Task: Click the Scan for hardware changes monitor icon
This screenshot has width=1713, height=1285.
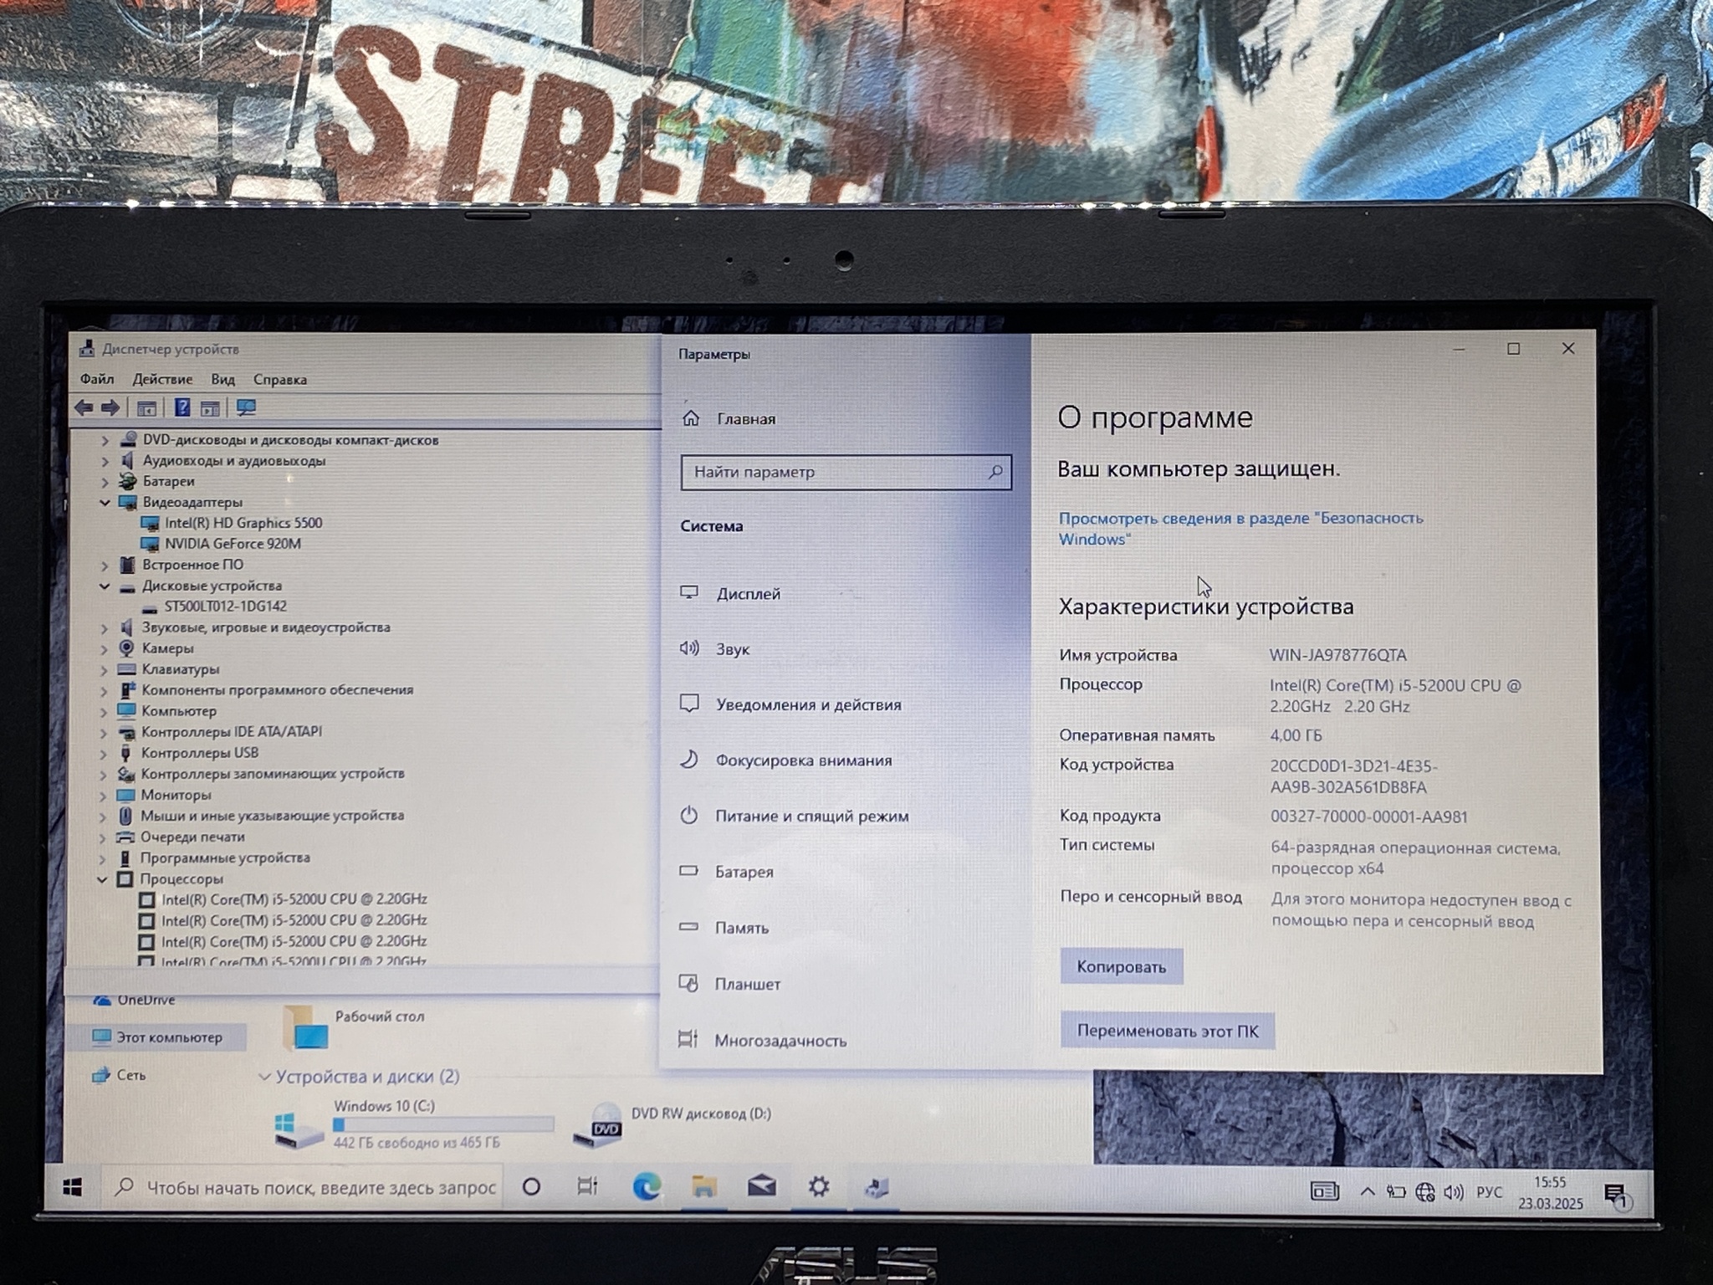Action: pyautogui.click(x=246, y=408)
